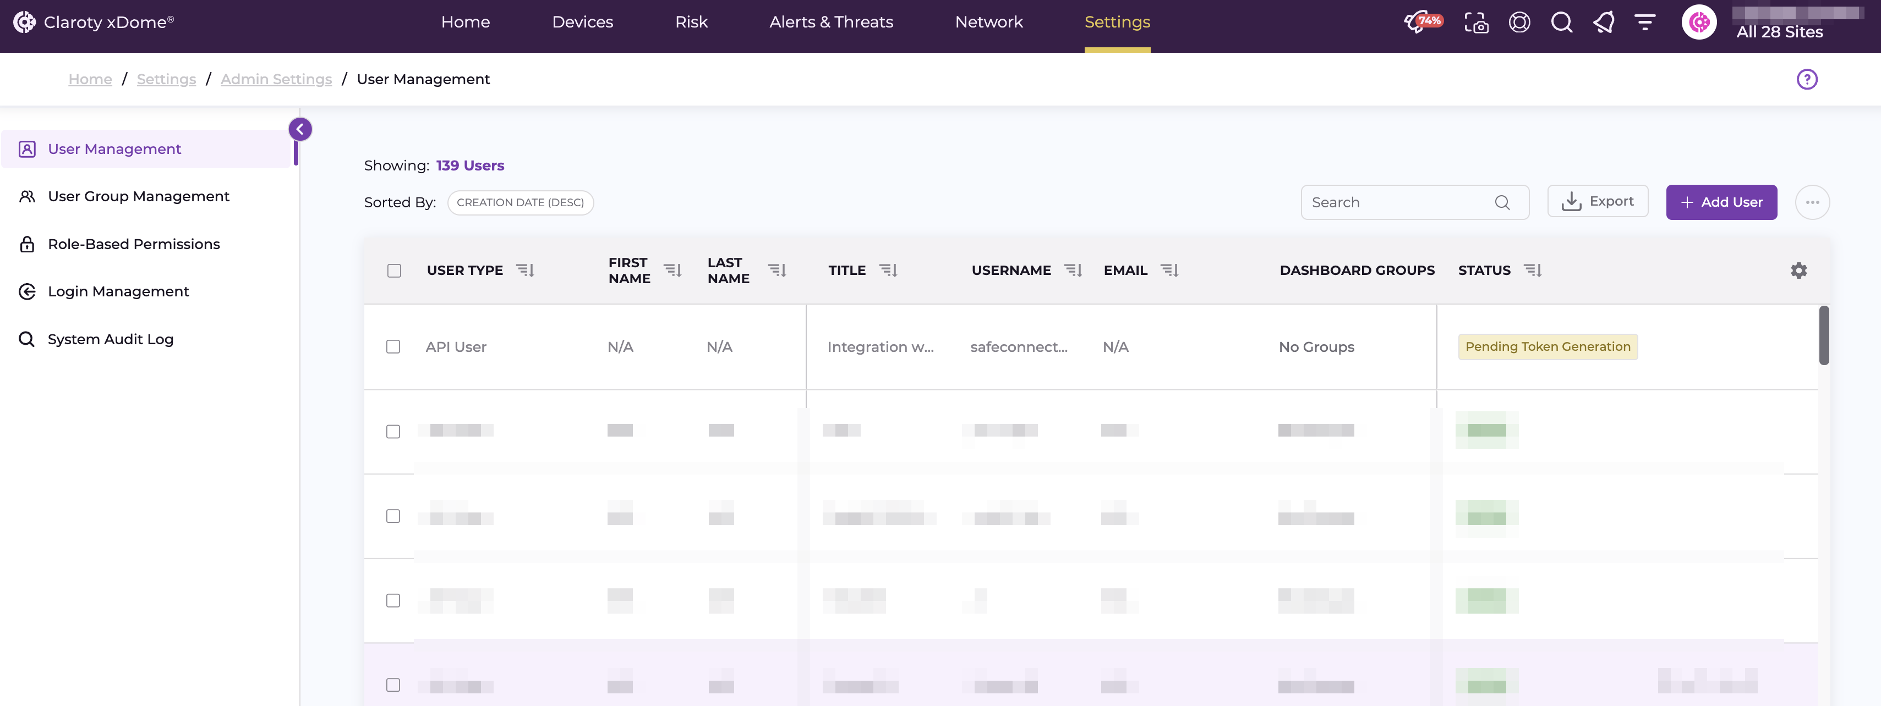Go to the Home top navigation tab

pos(465,23)
